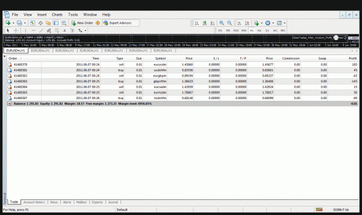
Task: Expand the Indicators list dropdown
Action: [x=262, y=23]
